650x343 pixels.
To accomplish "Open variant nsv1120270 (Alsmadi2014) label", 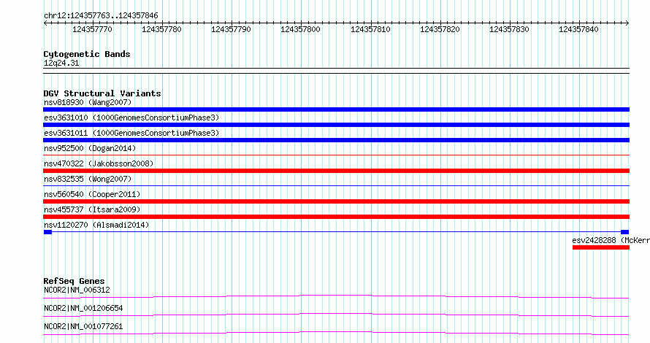I will pos(96,225).
